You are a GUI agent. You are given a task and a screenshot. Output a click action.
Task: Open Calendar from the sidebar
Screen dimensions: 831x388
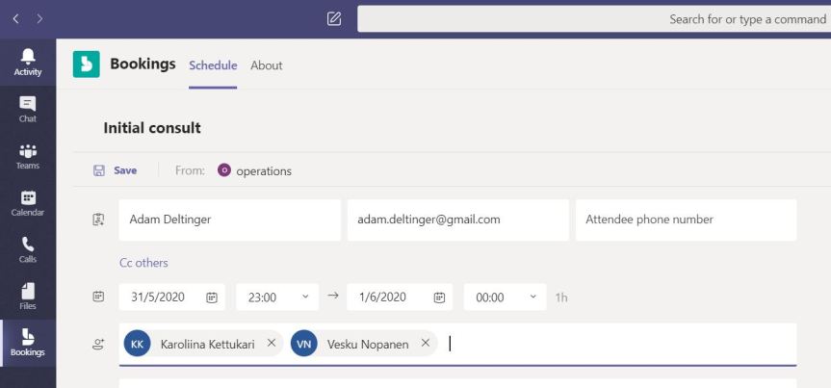(x=28, y=202)
